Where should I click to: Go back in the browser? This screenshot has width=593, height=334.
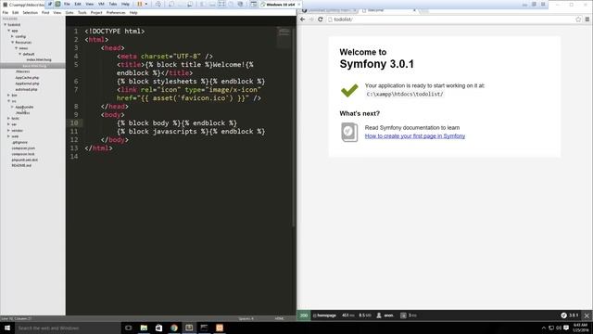[x=303, y=19]
